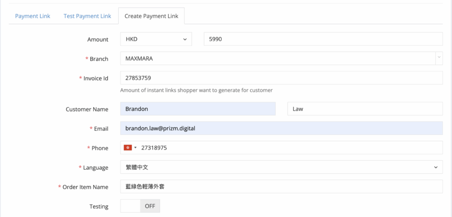
Task: Click the amount field showing 5990
Action: point(323,39)
